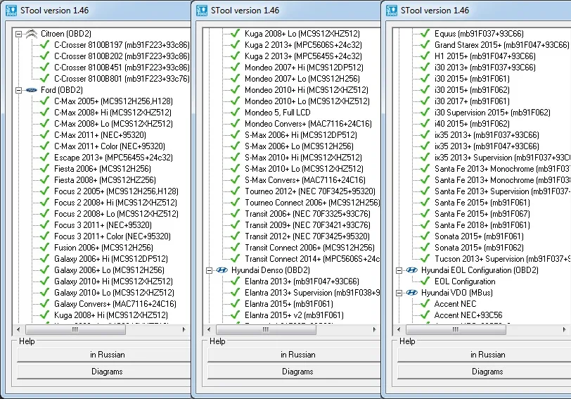Image resolution: width=571 pixels, height=399 pixels.
Task: Click the STool app icon in right window title
Action: [392, 11]
